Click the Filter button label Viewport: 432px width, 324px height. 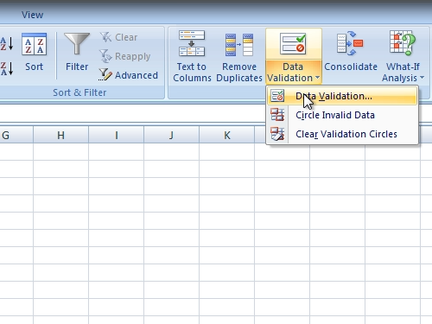[x=77, y=67]
